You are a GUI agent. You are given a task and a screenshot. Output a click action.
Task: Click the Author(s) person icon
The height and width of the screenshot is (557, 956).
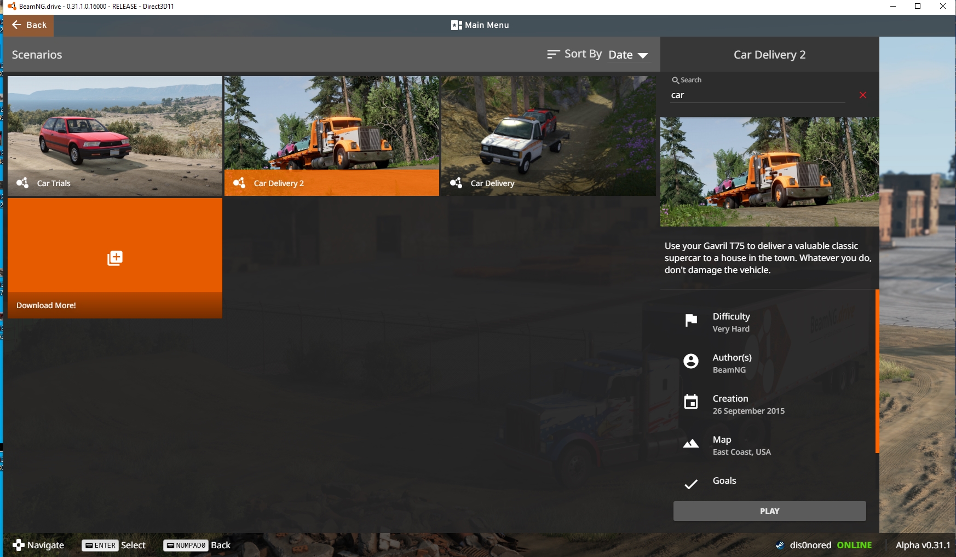tap(691, 361)
